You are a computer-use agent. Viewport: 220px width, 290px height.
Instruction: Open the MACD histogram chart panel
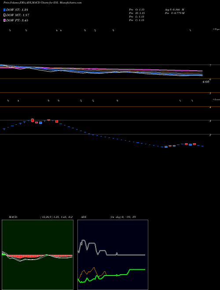[x=37, y=255]
